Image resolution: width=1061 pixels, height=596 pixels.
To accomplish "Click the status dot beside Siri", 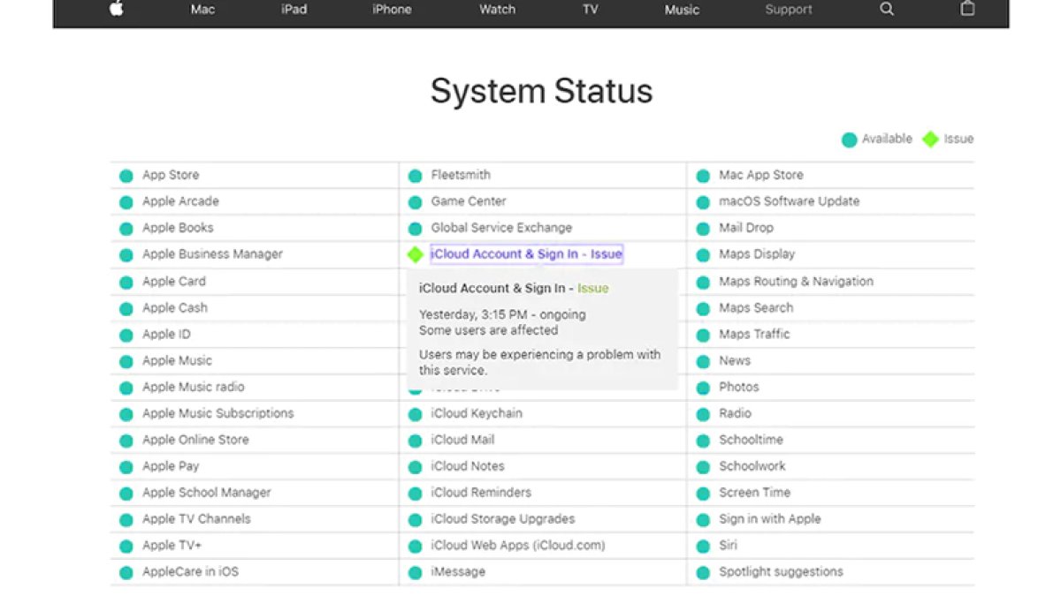I will [x=703, y=546].
